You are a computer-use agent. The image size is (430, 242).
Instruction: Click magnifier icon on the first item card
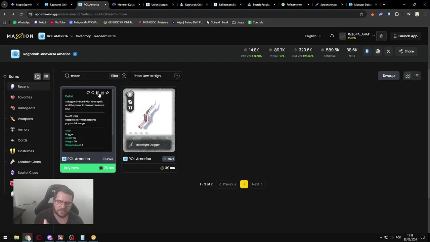click(x=93, y=93)
